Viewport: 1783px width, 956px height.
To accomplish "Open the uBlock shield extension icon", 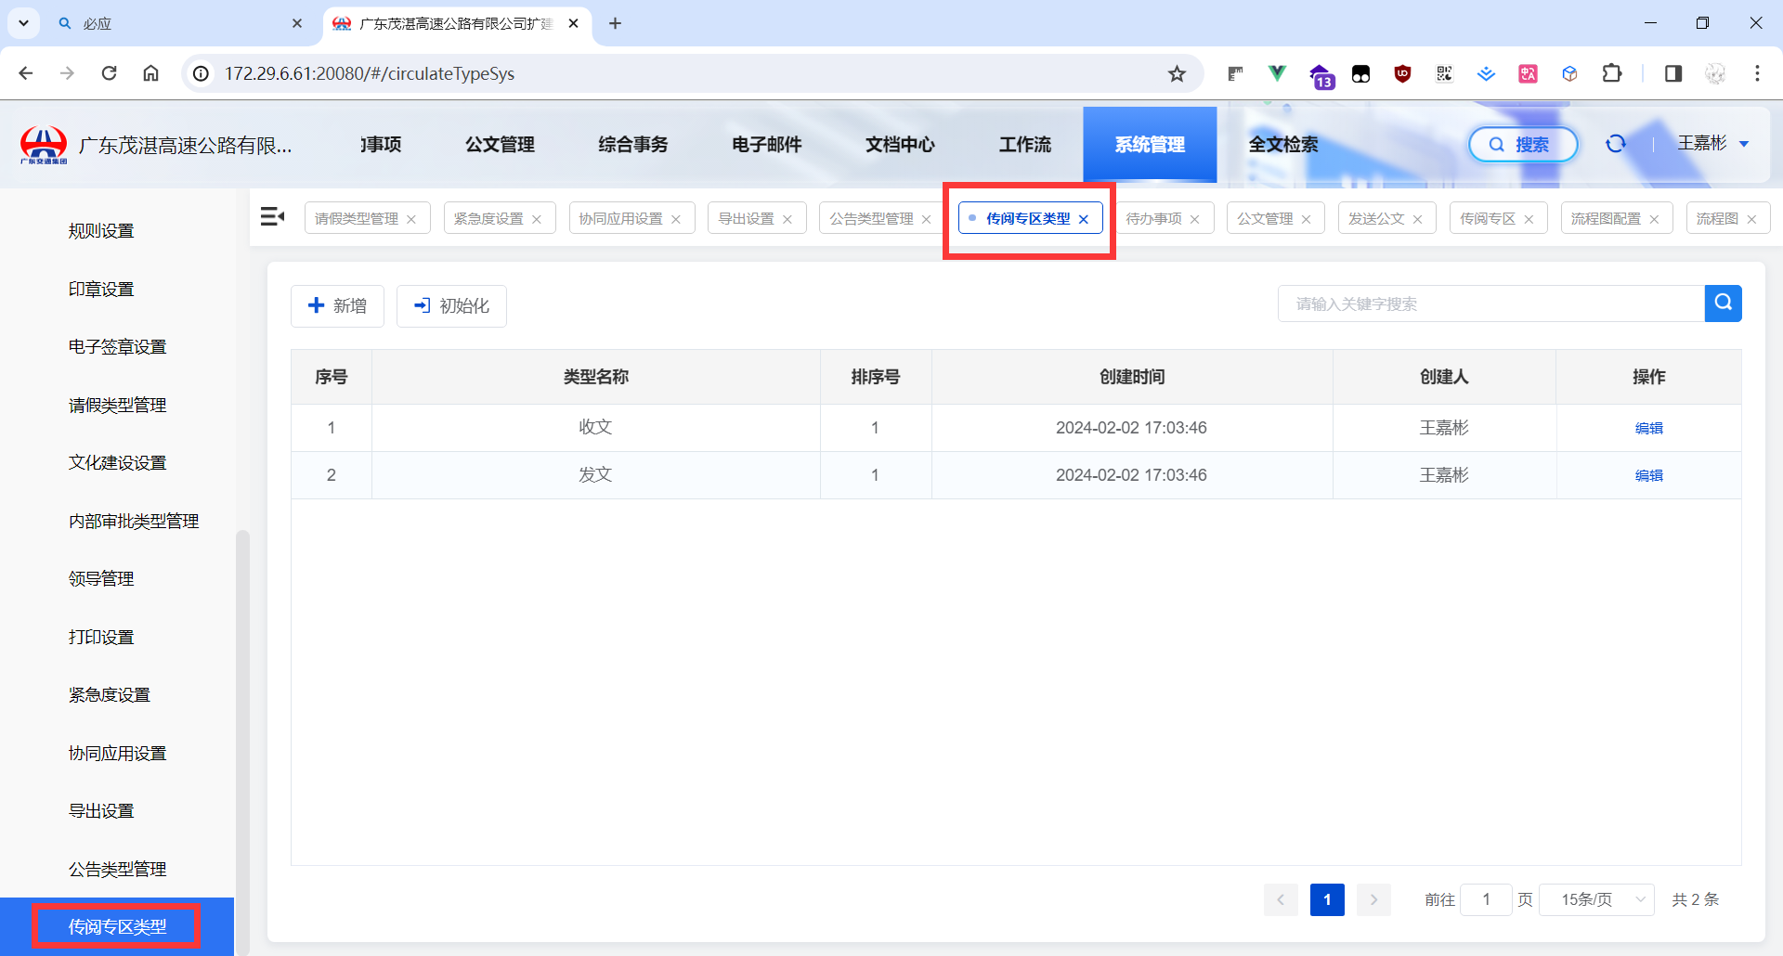I will (1402, 73).
